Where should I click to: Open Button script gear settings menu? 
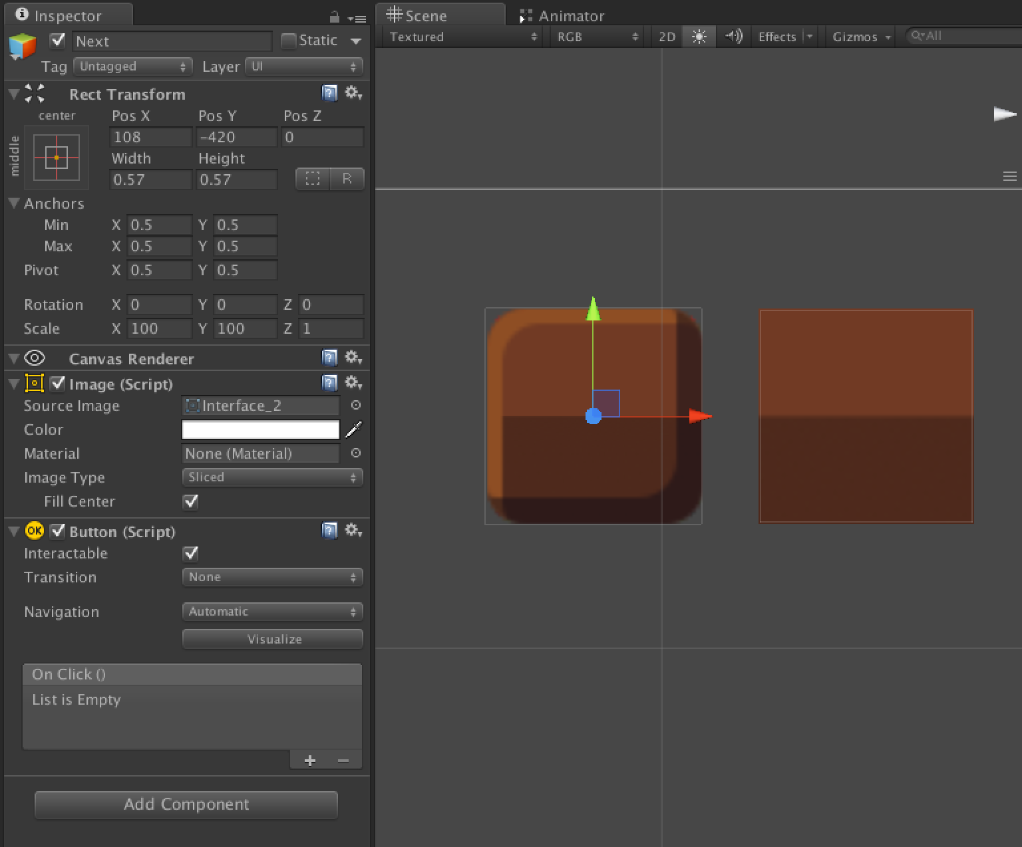[x=353, y=531]
